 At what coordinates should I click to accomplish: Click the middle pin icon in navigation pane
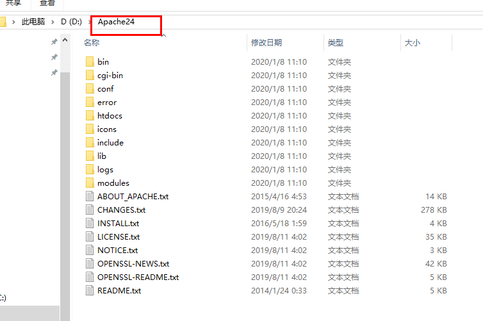pos(54,57)
